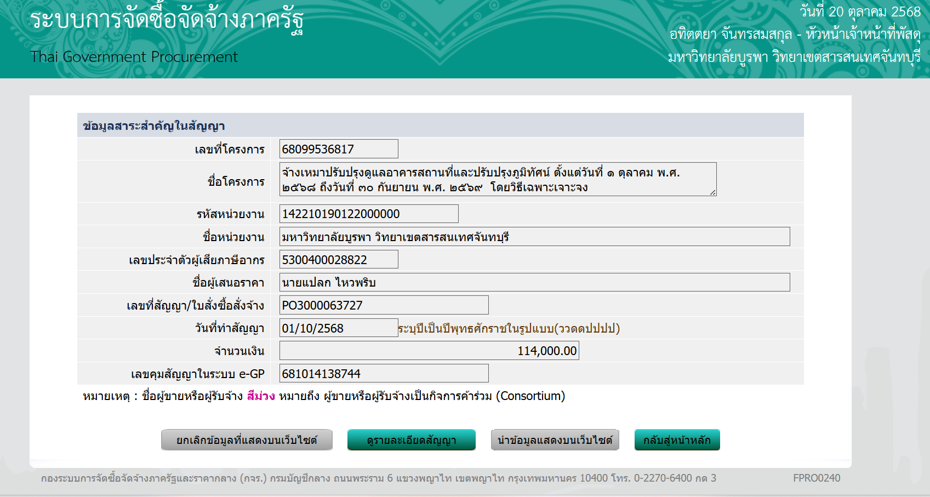
Task: Click the e-GP control number field 681014138744
Action: [384, 374]
